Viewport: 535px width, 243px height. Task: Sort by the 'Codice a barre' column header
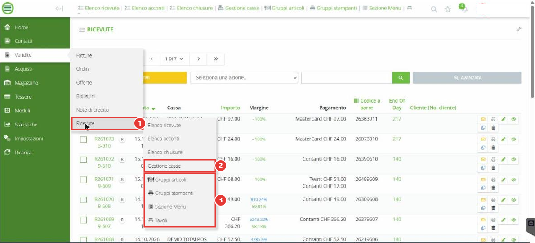(367, 104)
